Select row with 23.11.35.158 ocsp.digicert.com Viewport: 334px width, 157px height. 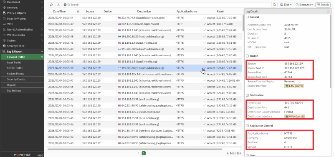pyautogui.click(x=144, y=24)
